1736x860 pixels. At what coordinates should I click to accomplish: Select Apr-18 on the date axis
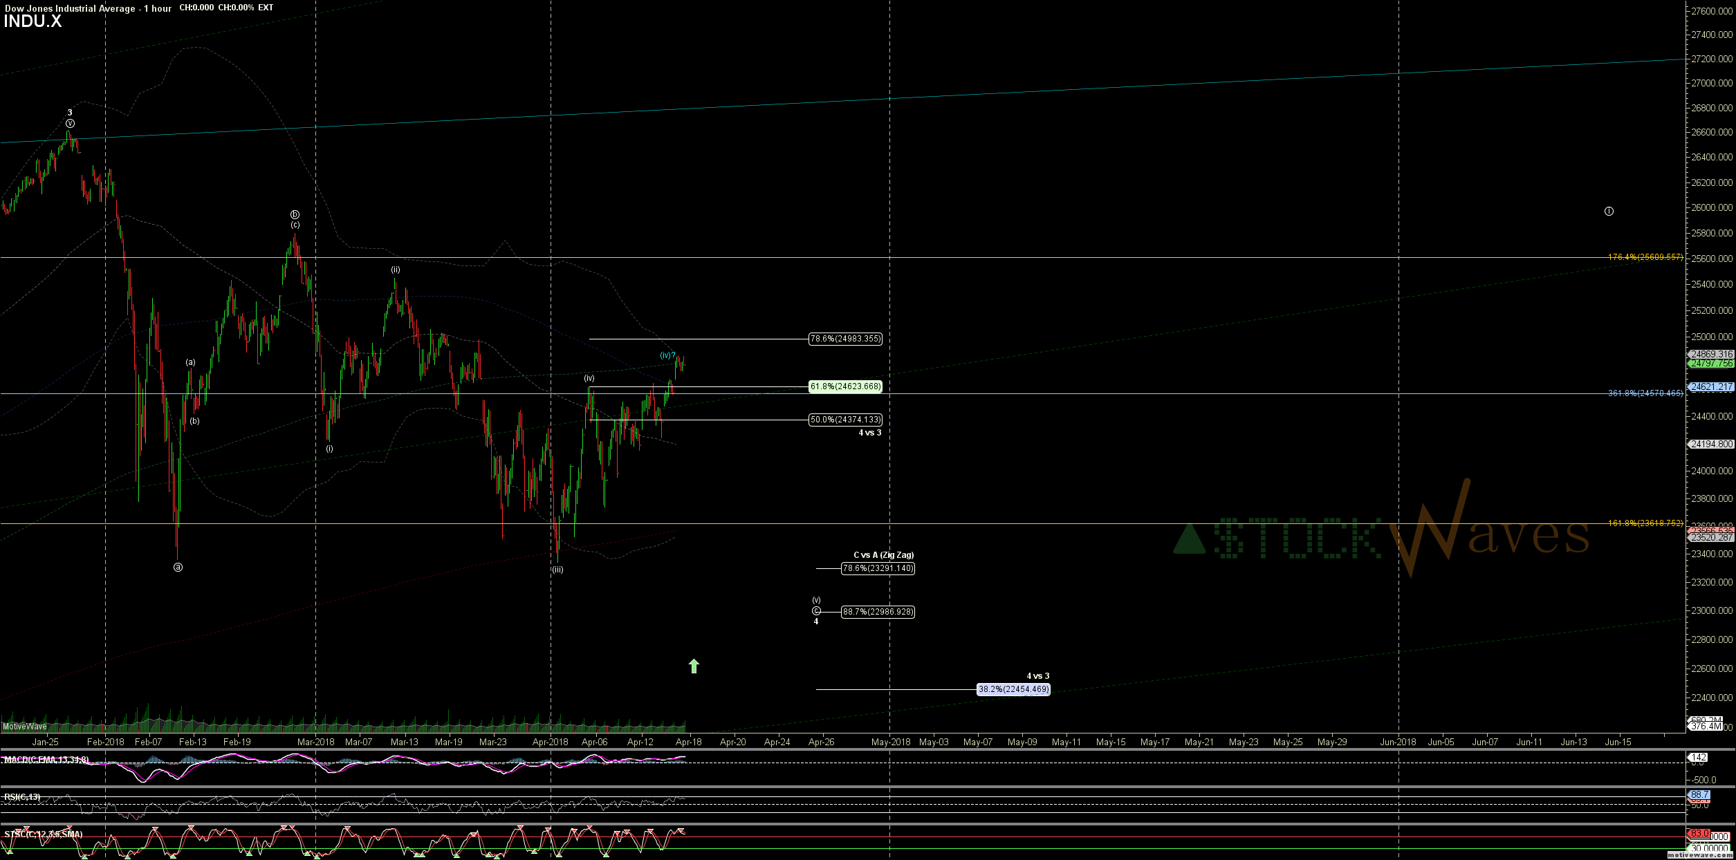click(x=689, y=742)
